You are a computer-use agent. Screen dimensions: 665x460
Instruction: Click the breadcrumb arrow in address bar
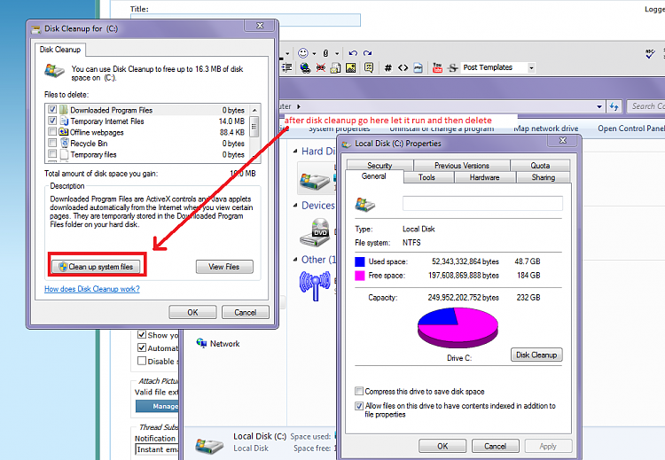299,106
